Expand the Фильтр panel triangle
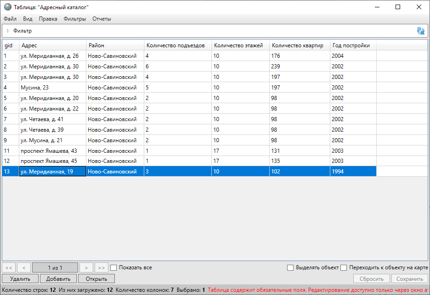 point(8,31)
